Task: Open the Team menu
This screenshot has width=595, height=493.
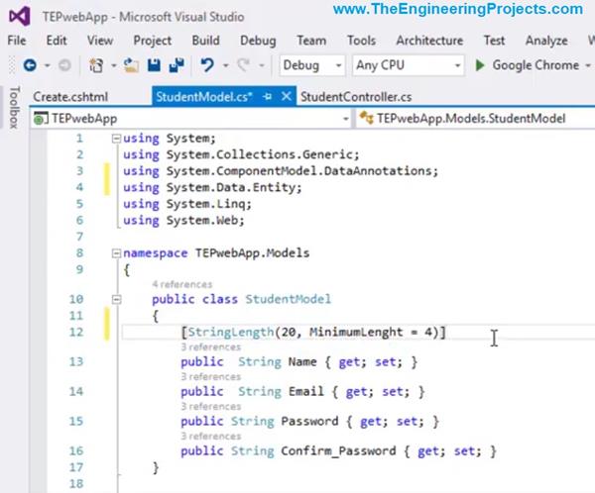Action: (311, 41)
